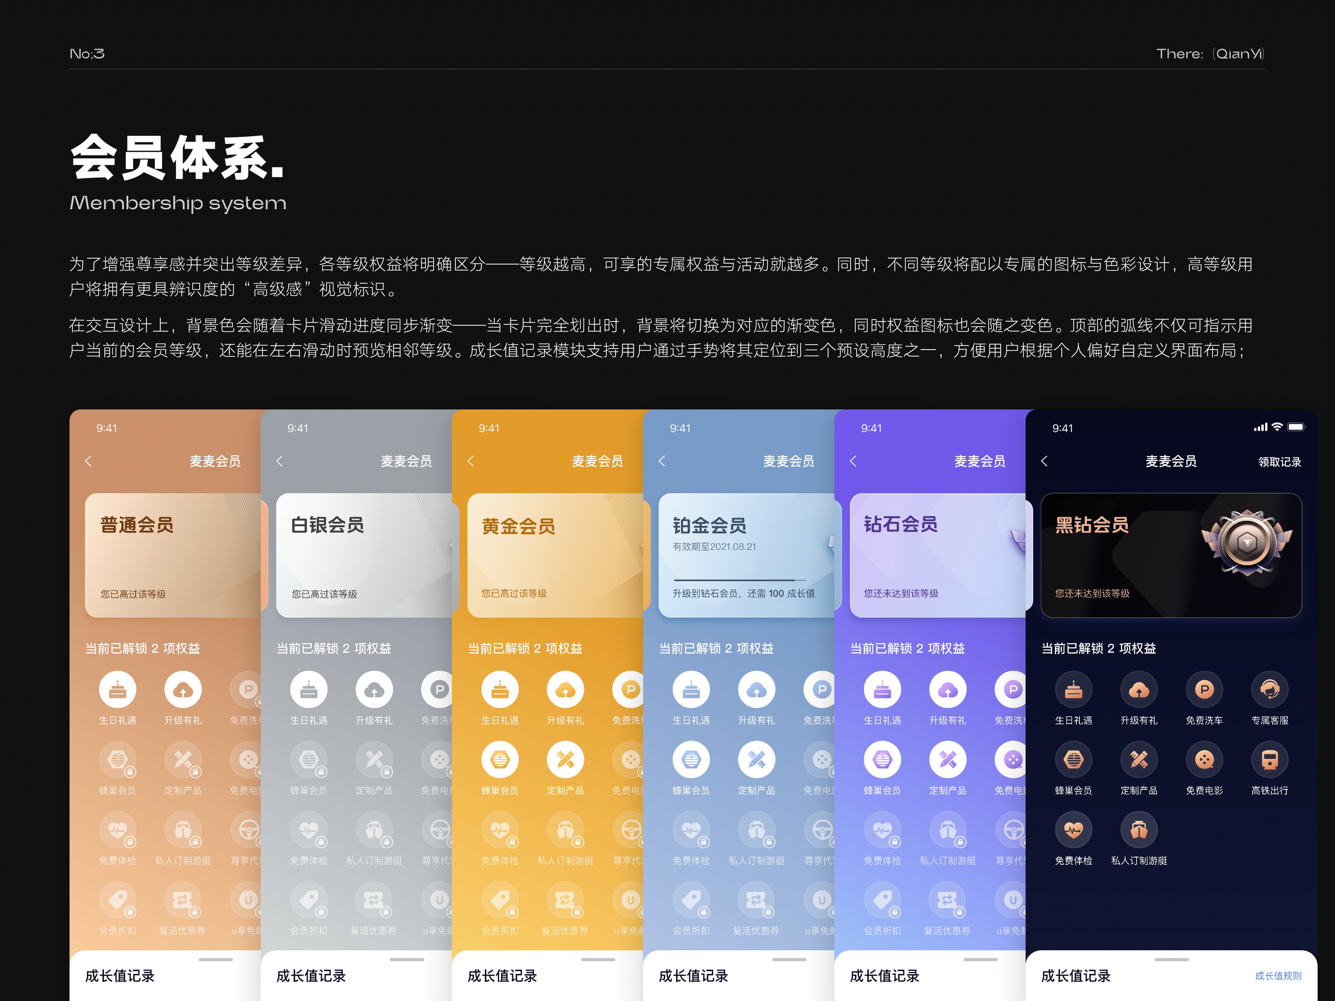This screenshot has height=1001, width=1335.
Task: Tap locked 会员折扣 icon in 钻石会员 screen
Action: tap(882, 900)
